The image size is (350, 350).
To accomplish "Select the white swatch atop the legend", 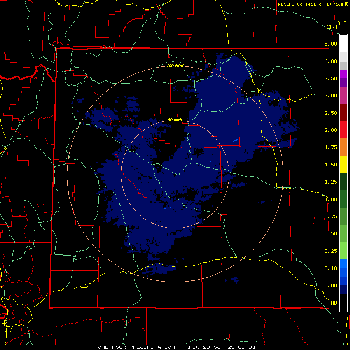I will pos(343,44).
